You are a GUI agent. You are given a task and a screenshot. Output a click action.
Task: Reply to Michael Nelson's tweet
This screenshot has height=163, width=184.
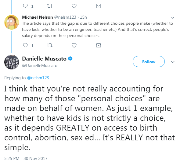[x=25, y=45]
